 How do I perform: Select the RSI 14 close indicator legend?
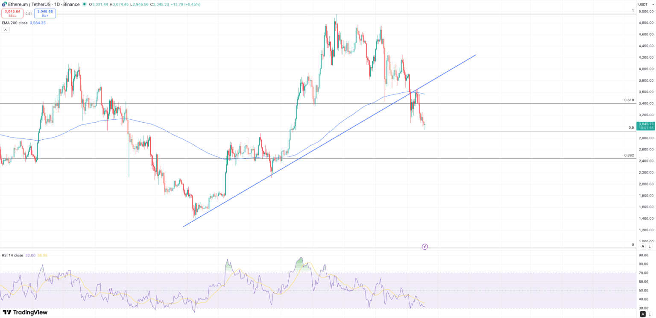pos(12,255)
